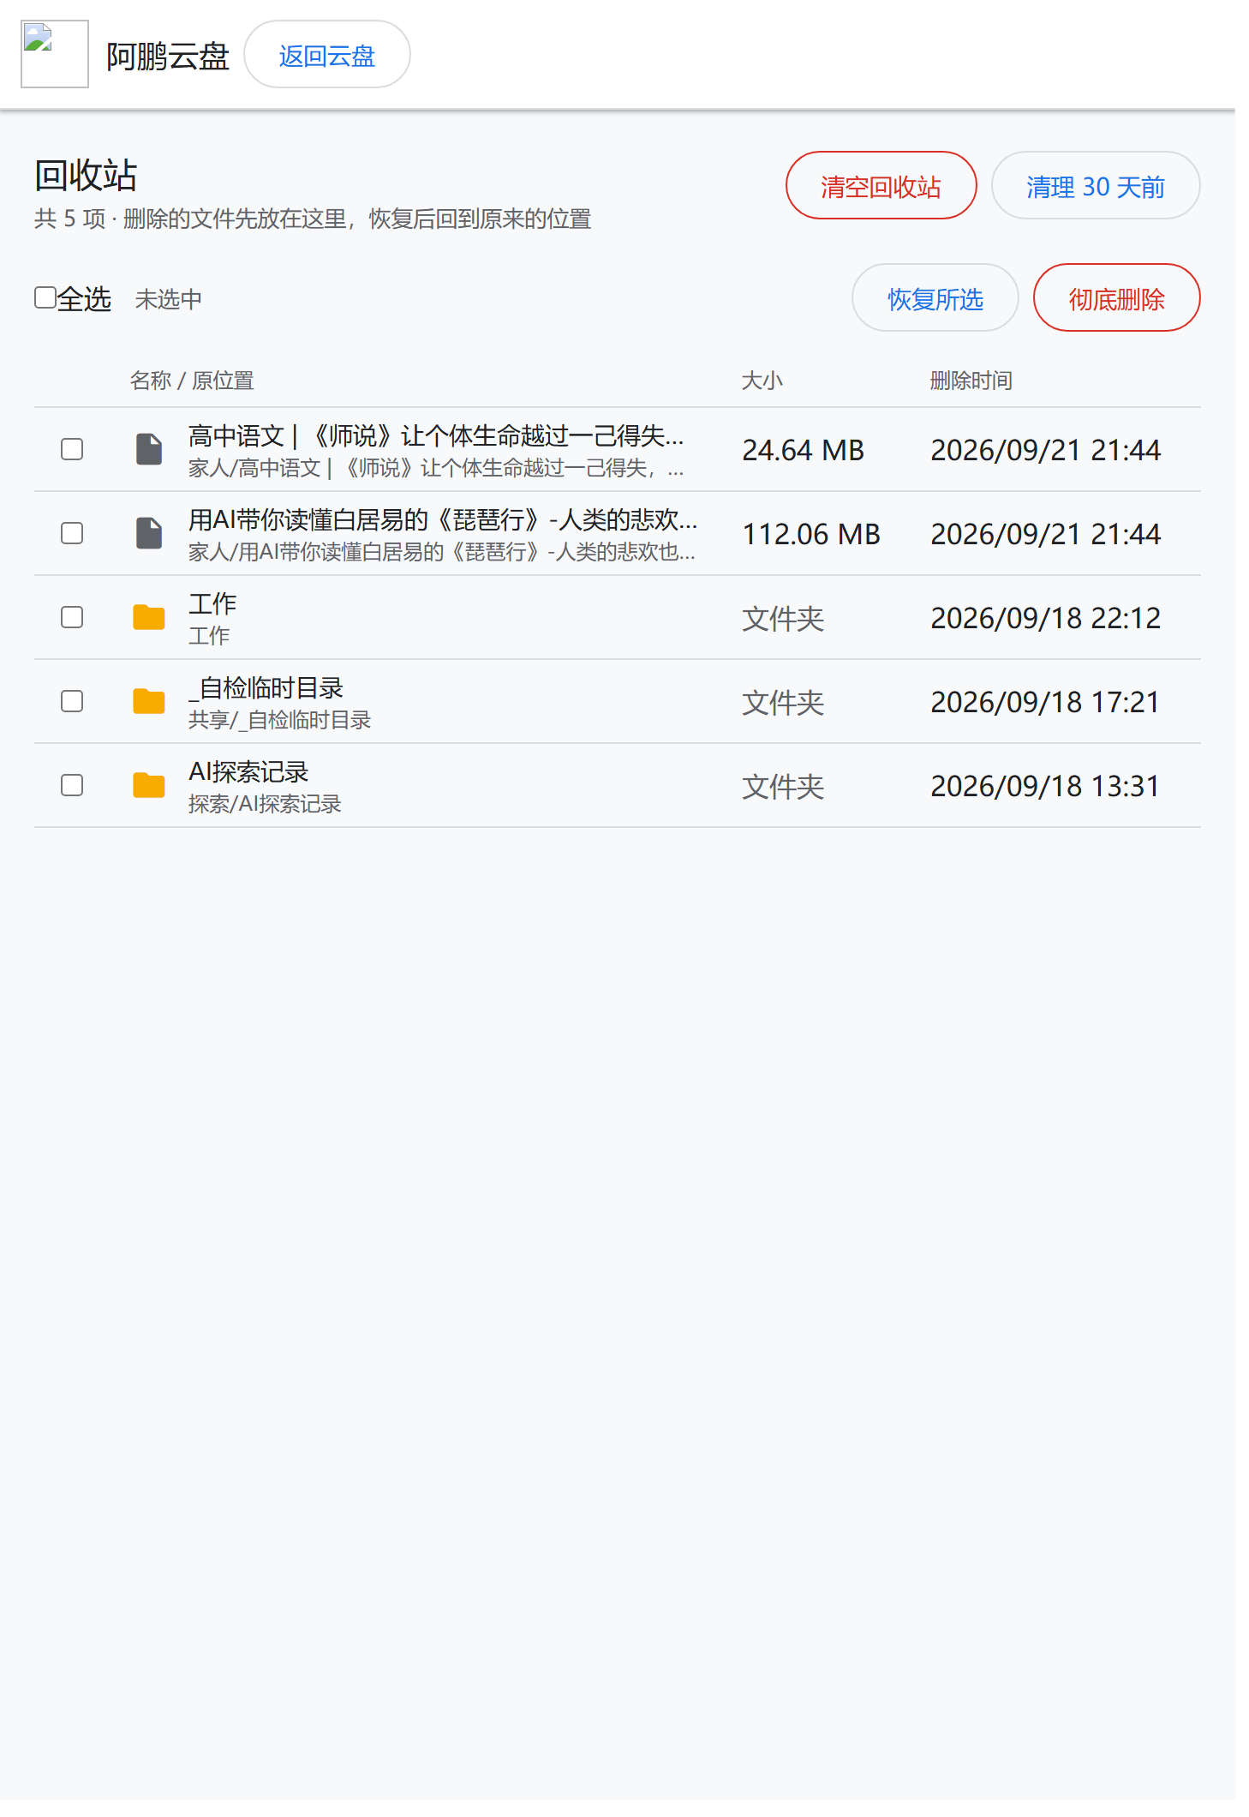Check the _自检临时目录 folder checkbox
This screenshot has height=1817, width=1249.
(72, 701)
